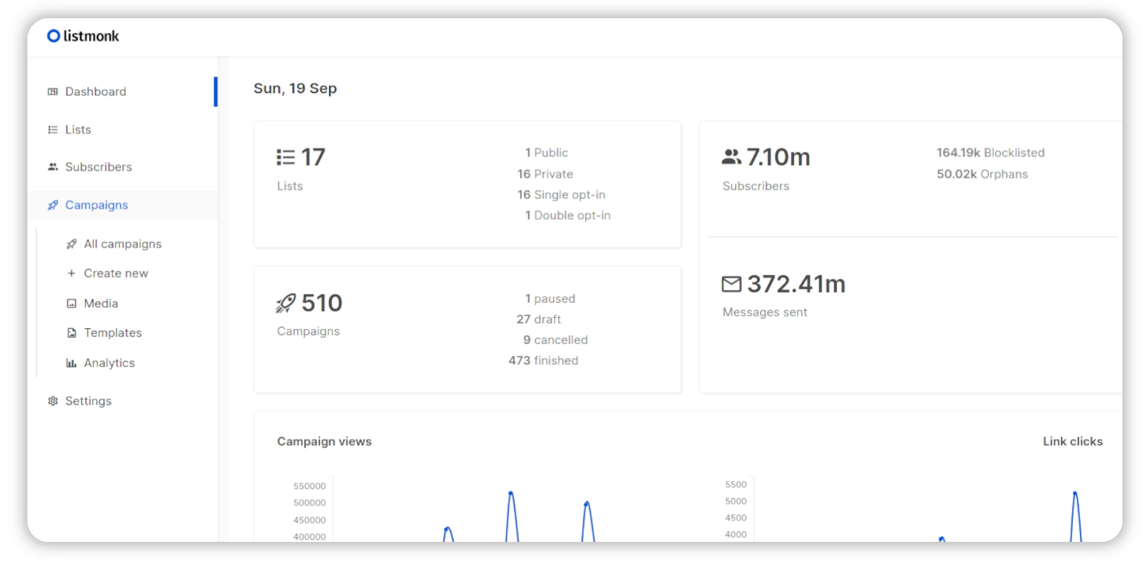Click the rocket icon in the Campaigns card
The image size is (1143, 571).
[x=285, y=303]
